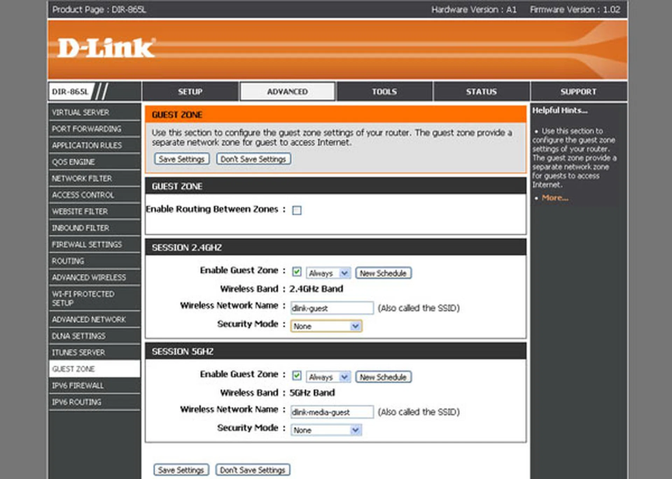The image size is (672, 479).
Task: Open the 5GHz Always schedule dropdown
Action: [x=328, y=377]
